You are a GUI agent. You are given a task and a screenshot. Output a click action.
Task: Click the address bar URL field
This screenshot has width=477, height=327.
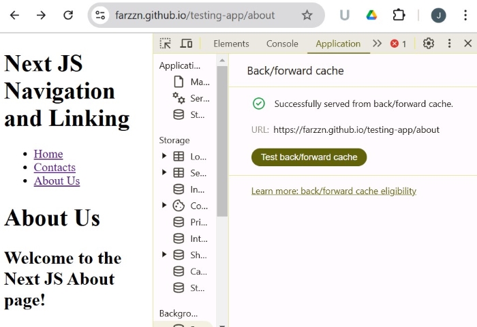[x=198, y=15]
